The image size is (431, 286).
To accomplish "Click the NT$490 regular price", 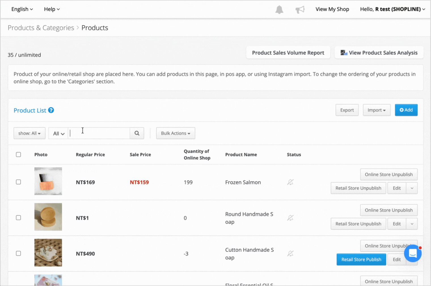I will click(x=85, y=254).
